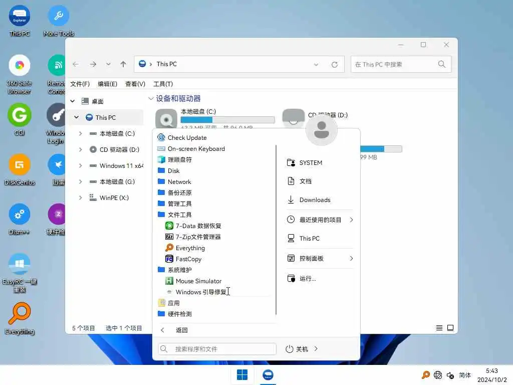Viewport: 513px width, 385px height.
Task: Switch to large icons view in Explorer
Action: 450,328
